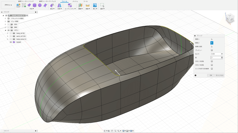Select the Create Sketch tool in toolbar
The image size is (238, 133).
point(24,5)
